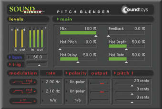Click the Mix value 100 %
Screen dimensions: 162x109
click(90, 29)
